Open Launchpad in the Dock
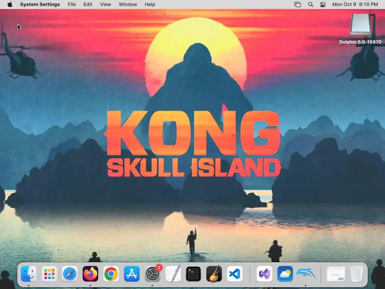The width and height of the screenshot is (385, 289). pos(49,274)
